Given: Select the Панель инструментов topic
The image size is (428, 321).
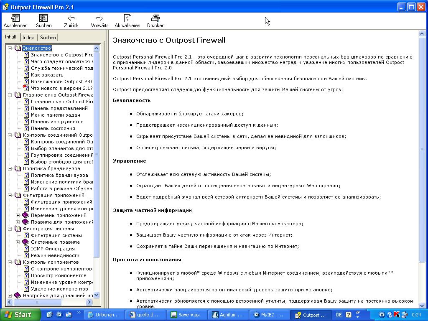Looking at the screenshot, I should click(57, 122).
